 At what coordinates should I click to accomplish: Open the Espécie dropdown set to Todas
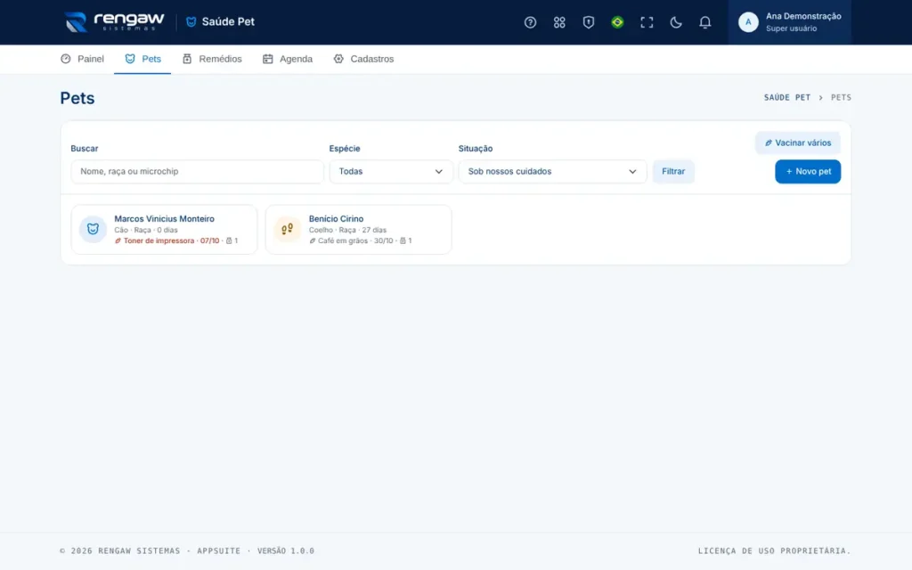[391, 172]
